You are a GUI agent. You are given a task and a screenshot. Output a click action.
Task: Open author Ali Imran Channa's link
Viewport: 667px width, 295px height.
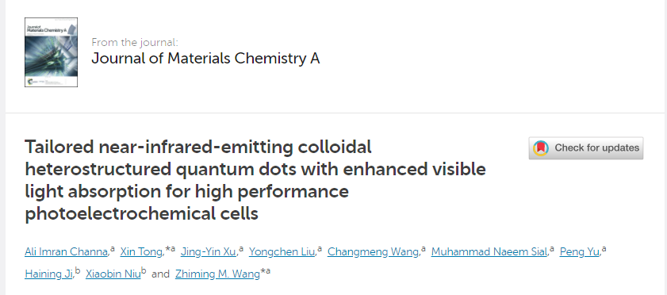tap(67, 252)
